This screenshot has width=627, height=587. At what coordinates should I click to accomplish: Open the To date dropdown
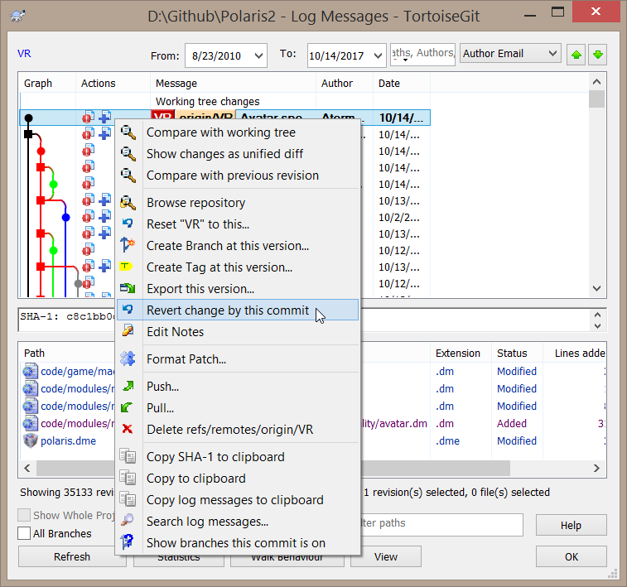tap(378, 55)
